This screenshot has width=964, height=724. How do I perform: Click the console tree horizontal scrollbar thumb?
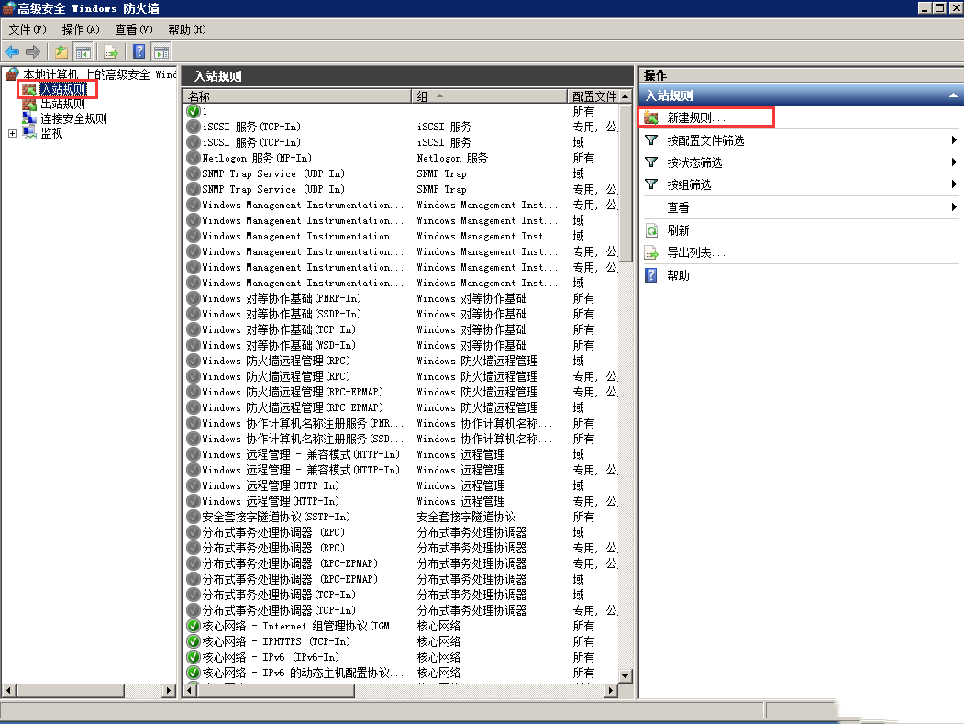[x=70, y=691]
